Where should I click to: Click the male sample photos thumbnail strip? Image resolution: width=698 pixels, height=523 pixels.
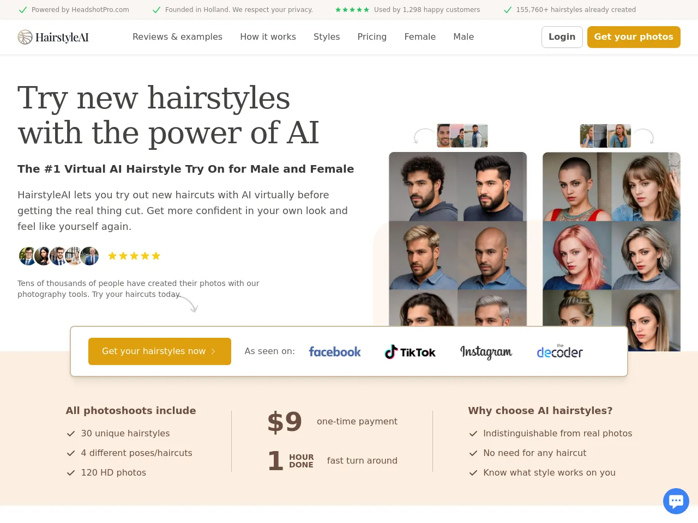462,136
